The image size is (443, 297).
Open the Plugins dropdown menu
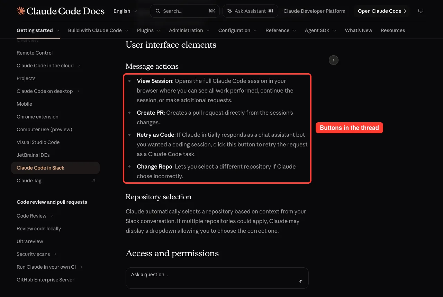pyautogui.click(x=149, y=30)
